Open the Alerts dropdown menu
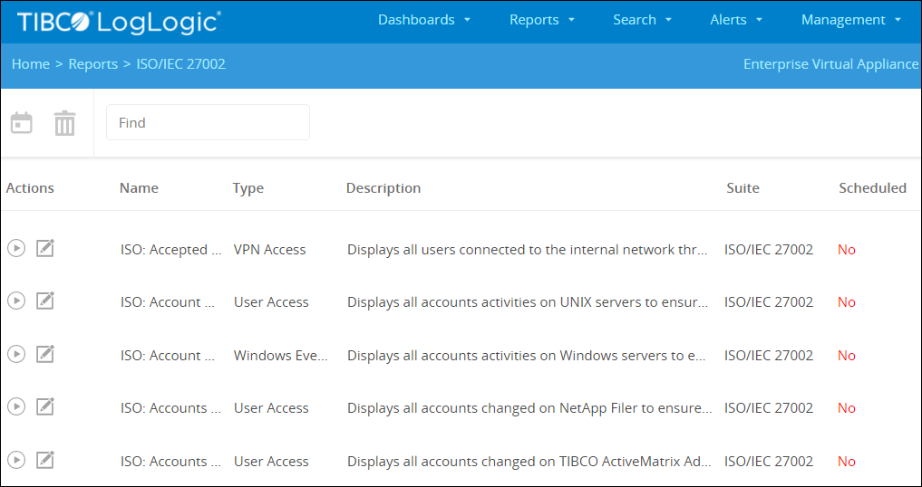922x487 pixels. [x=736, y=20]
